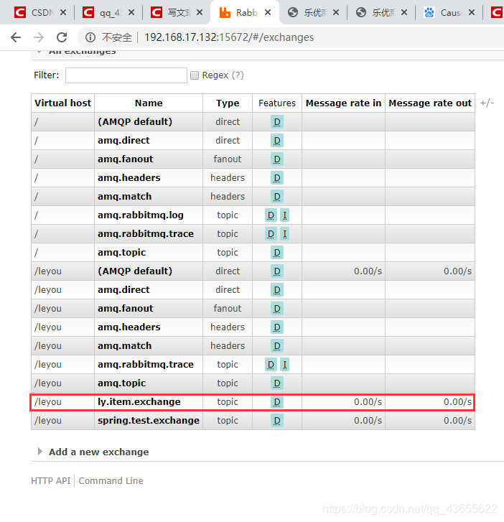The image size is (504, 522).
Task: Close the qq_4 tab
Action: (131, 13)
